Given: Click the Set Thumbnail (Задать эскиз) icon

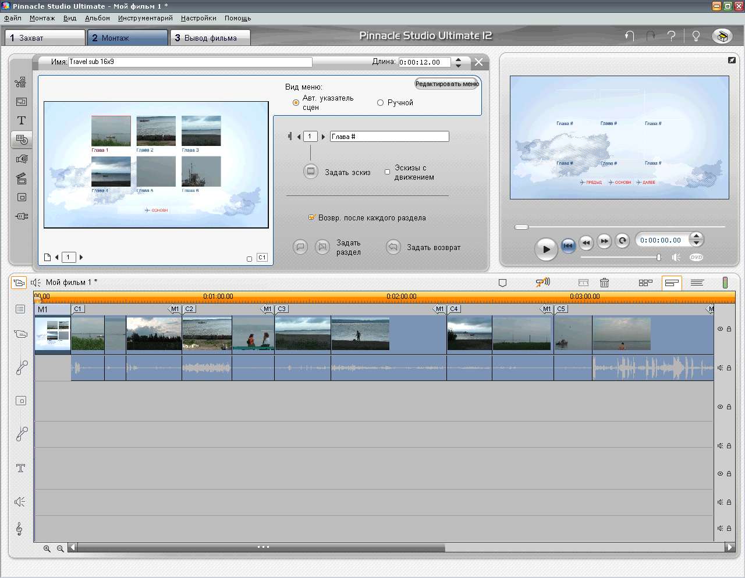Looking at the screenshot, I should pyautogui.click(x=311, y=172).
